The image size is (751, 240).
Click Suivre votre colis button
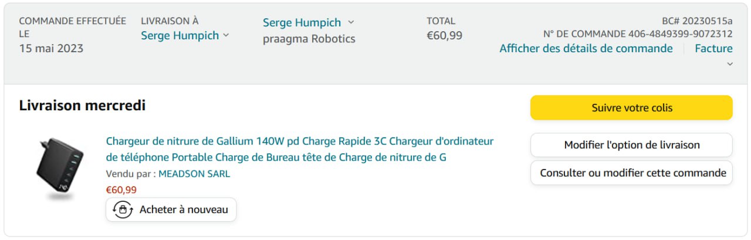coord(631,108)
